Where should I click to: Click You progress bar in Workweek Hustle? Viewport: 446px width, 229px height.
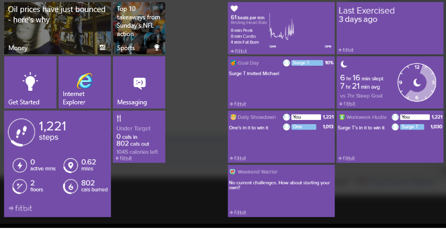415,117
